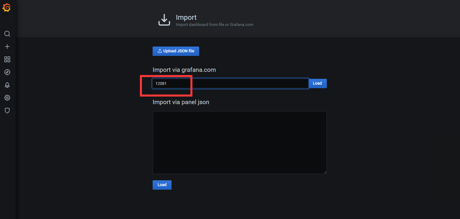Open the Grafana home logo
460x219 pixels.
point(7,8)
